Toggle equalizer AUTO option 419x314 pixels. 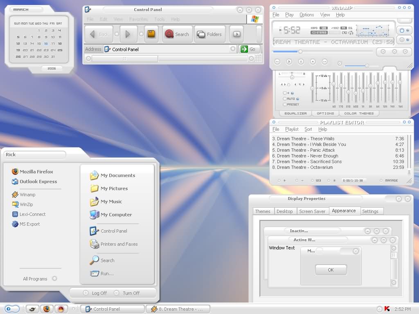(x=291, y=99)
